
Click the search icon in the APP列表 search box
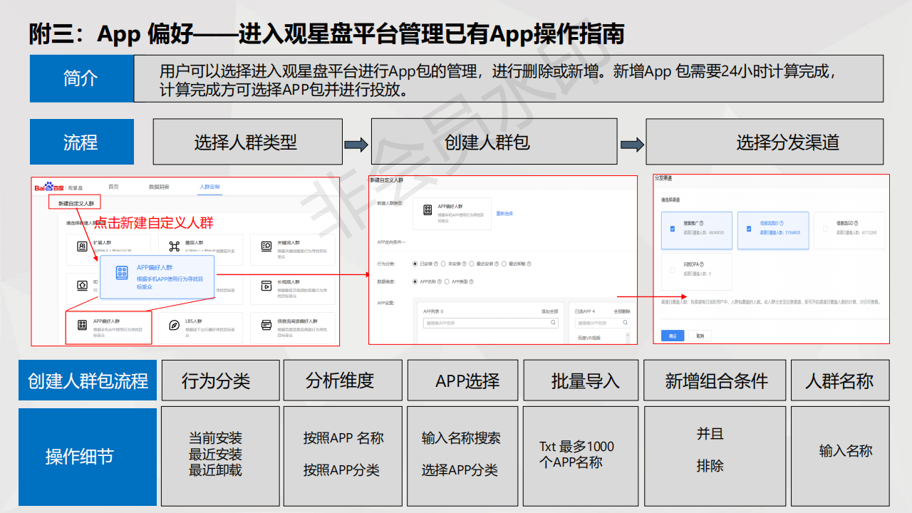click(553, 322)
